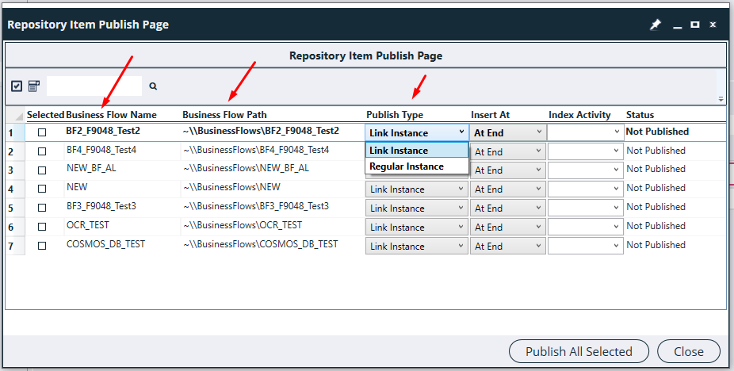The width and height of the screenshot is (734, 371).
Task: Select the checkbox for NEW_BF_AL row
Action: click(x=42, y=170)
